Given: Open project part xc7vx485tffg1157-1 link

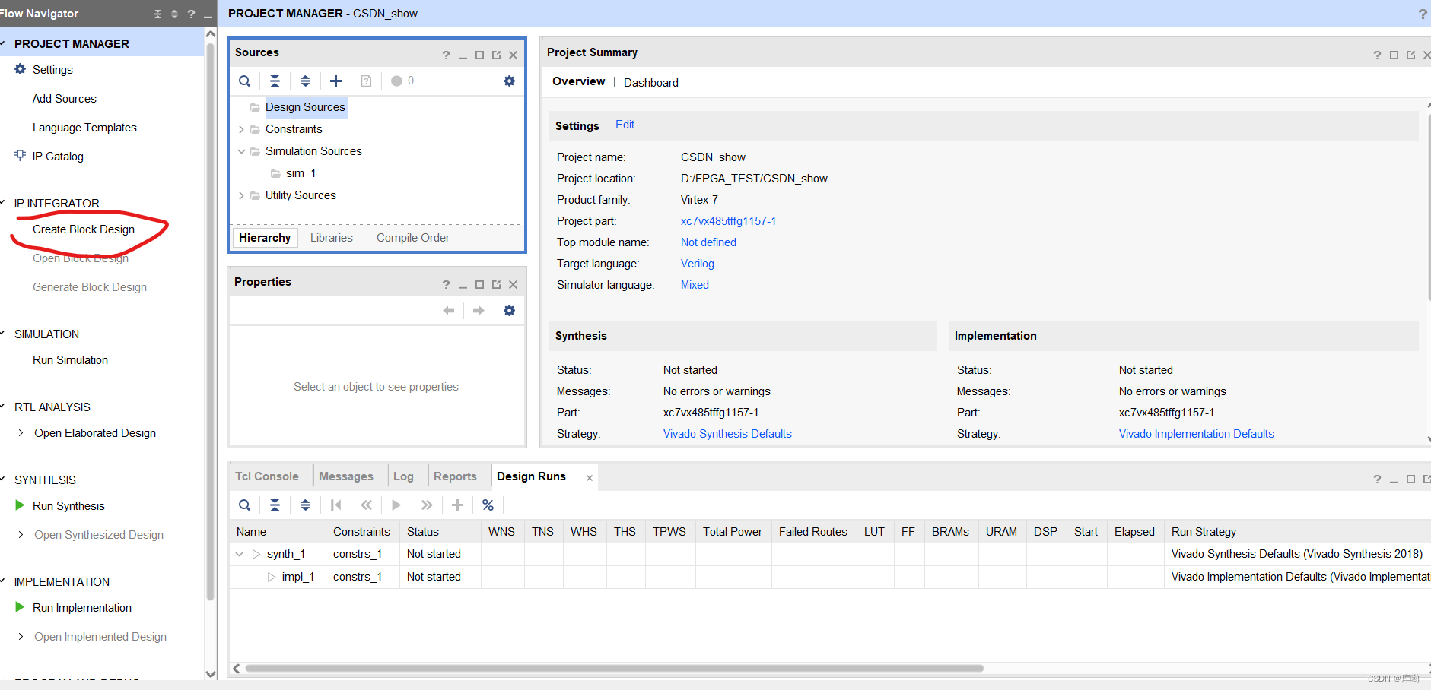Looking at the screenshot, I should coord(728,221).
